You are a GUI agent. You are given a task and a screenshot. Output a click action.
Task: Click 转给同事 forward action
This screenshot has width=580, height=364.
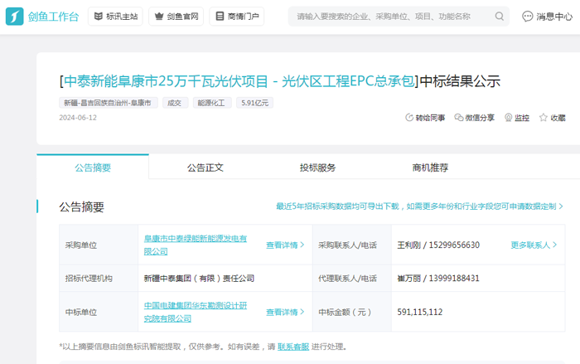pos(425,118)
